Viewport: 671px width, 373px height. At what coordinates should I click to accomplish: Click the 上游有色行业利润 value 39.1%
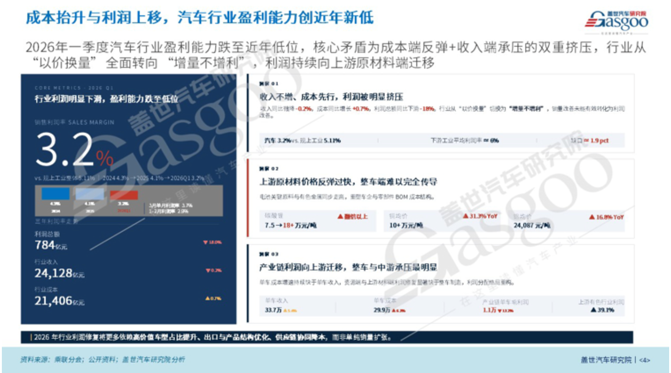[602, 310]
